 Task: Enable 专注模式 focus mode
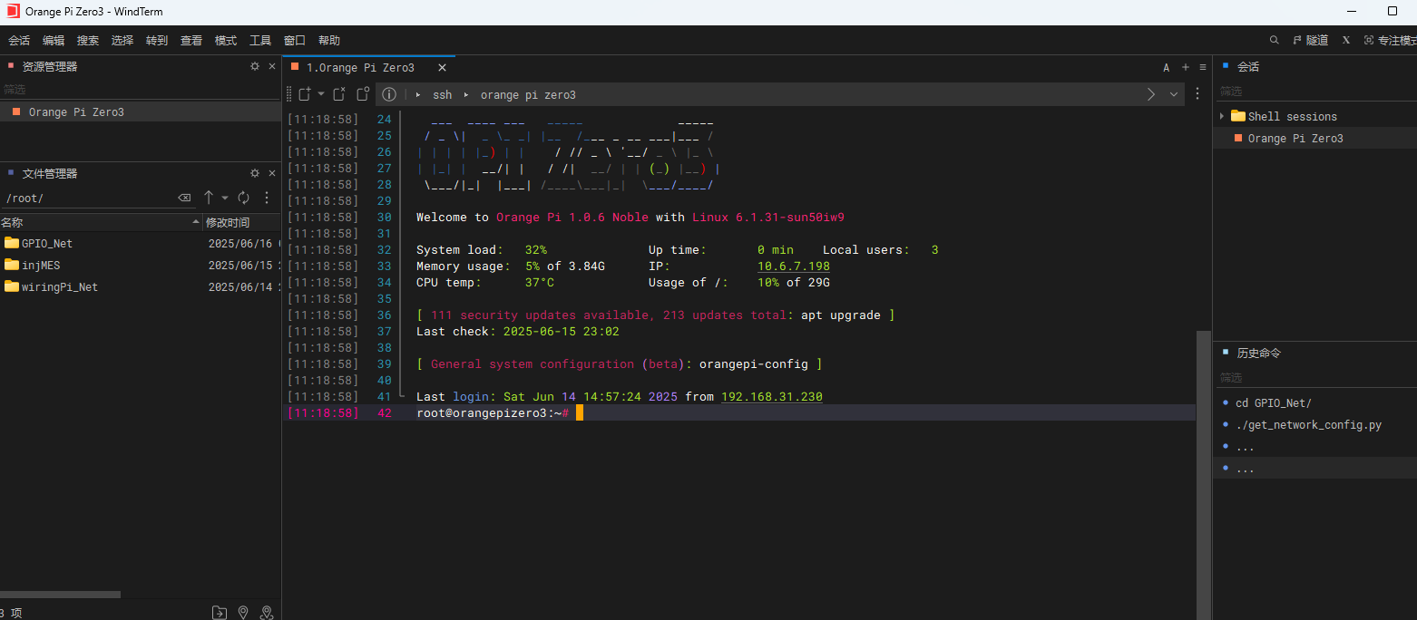pyautogui.click(x=1390, y=40)
